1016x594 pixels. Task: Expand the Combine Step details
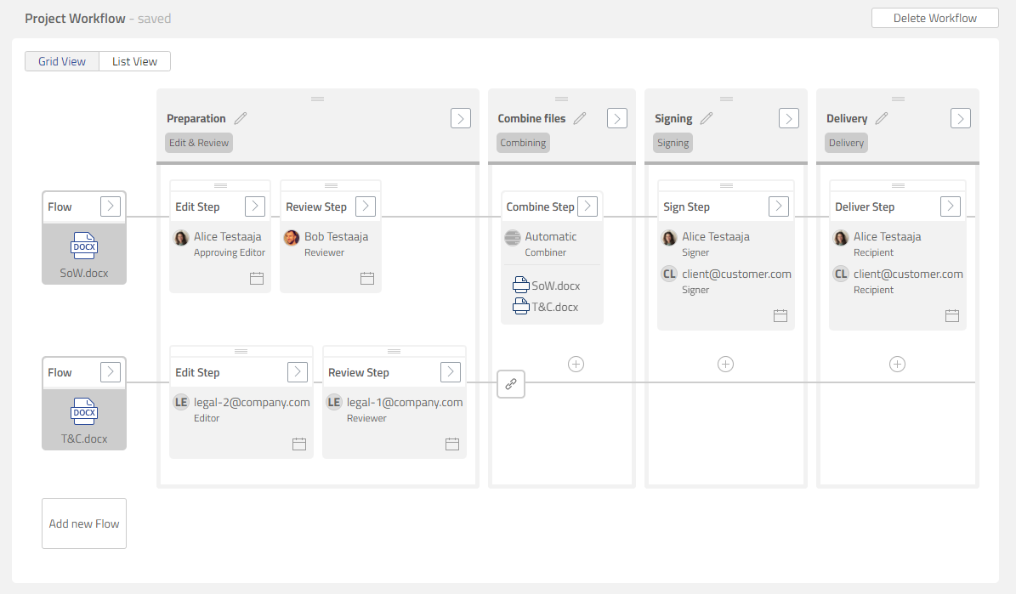[x=587, y=206]
